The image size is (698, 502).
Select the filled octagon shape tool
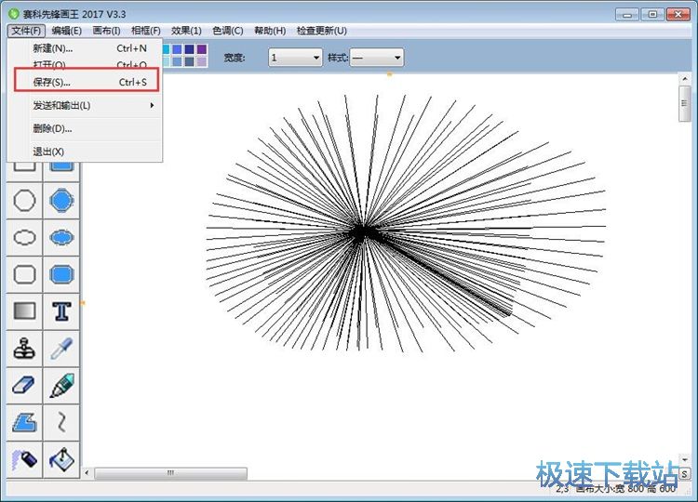pyautogui.click(x=62, y=200)
